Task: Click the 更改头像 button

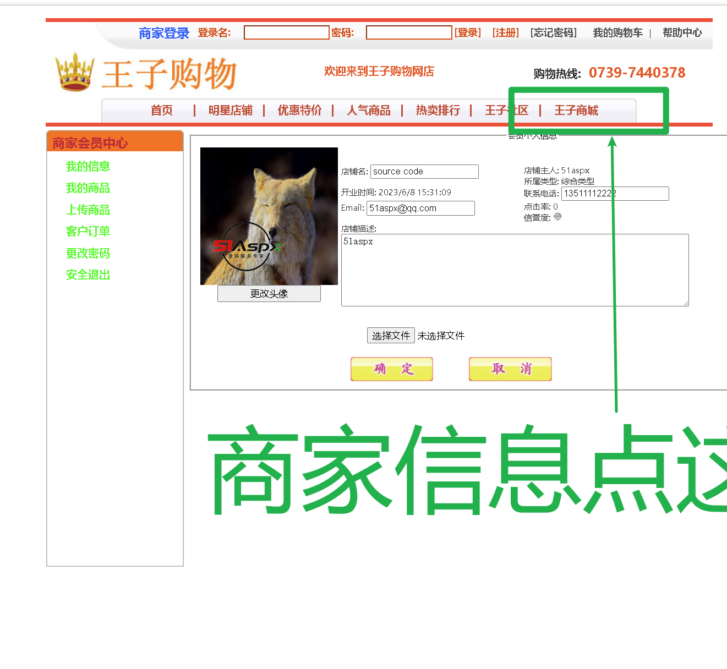Action: (x=269, y=294)
